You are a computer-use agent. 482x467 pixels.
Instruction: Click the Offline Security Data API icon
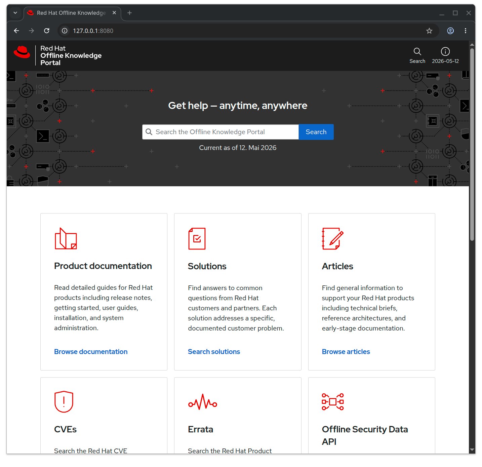tap(333, 402)
